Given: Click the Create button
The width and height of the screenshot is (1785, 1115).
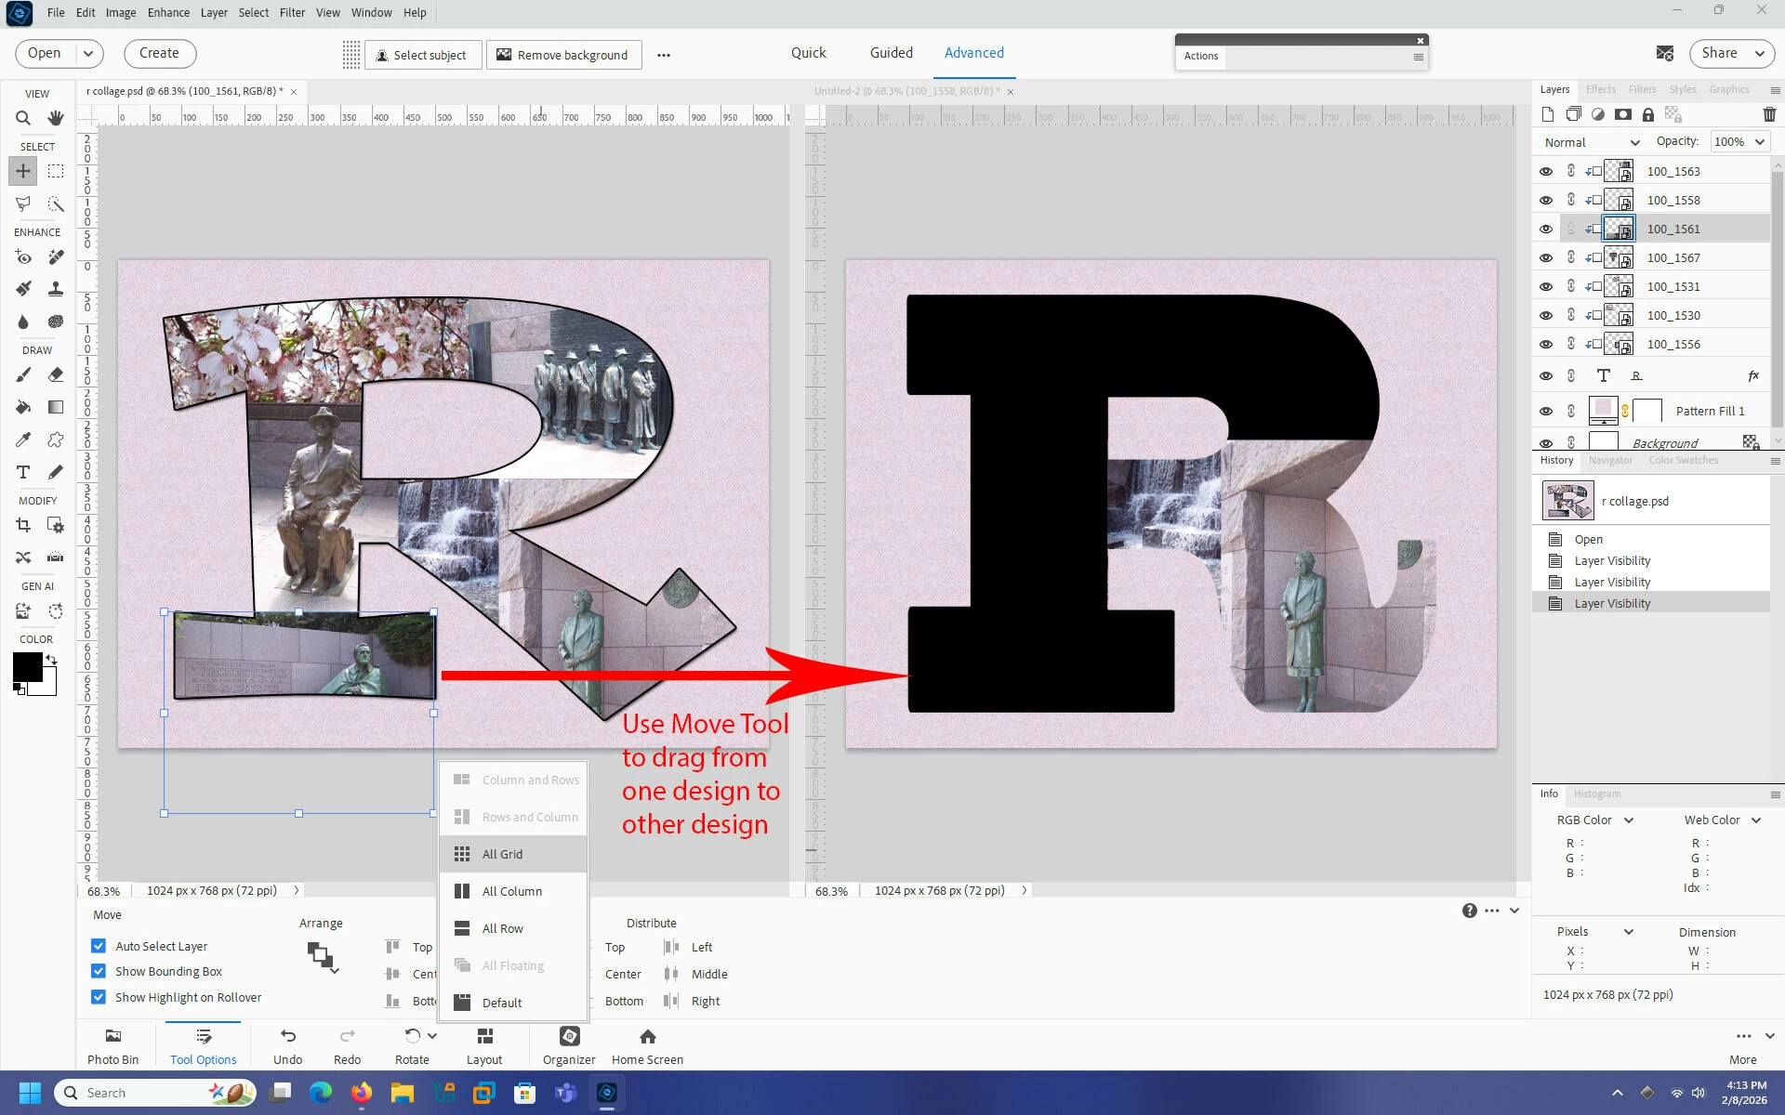Looking at the screenshot, I should pos(159,53).
